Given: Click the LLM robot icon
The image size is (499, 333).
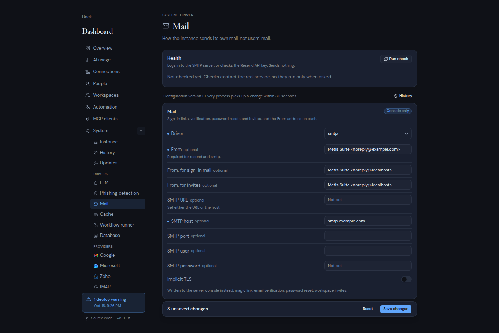Looking at the screenshot, I should 96,183.
